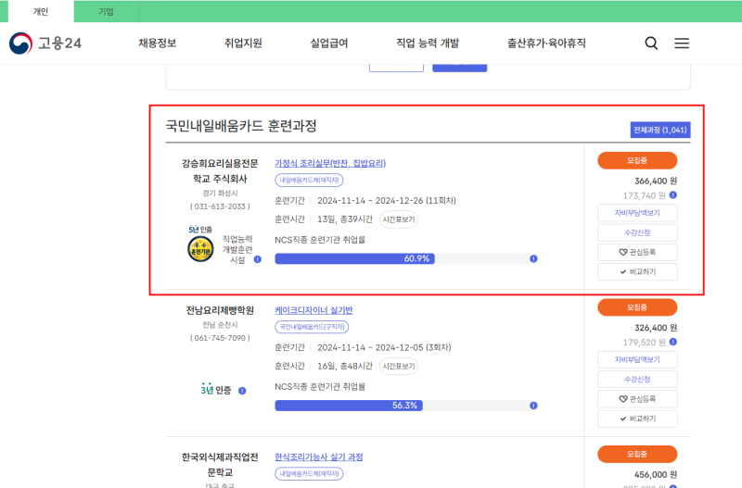
Task: Open 한식조리기능사 실기 과정 course link
Action: coord(319,457)
